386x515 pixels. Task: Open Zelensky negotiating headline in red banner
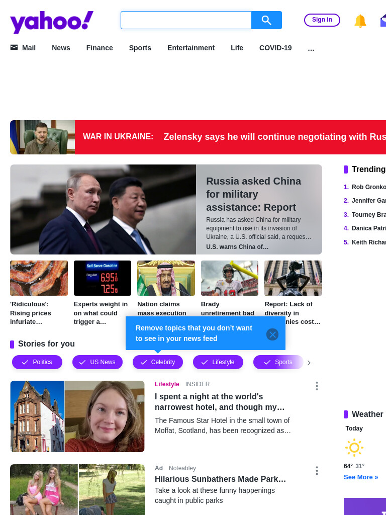click(275, 137)
